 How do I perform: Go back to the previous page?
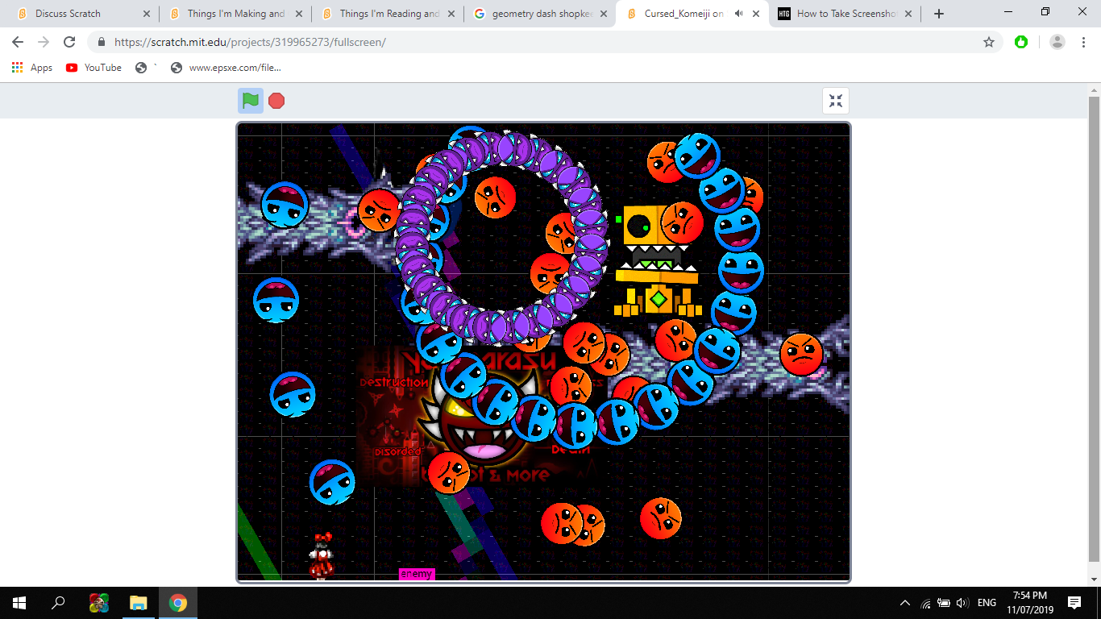[x=18, y=42]
